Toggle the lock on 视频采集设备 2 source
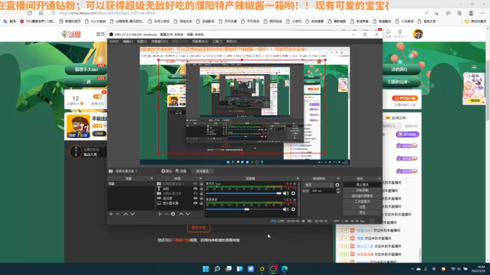Image resolution: width=490 pixels, height=275 pixels. click(x=202, y=184)
